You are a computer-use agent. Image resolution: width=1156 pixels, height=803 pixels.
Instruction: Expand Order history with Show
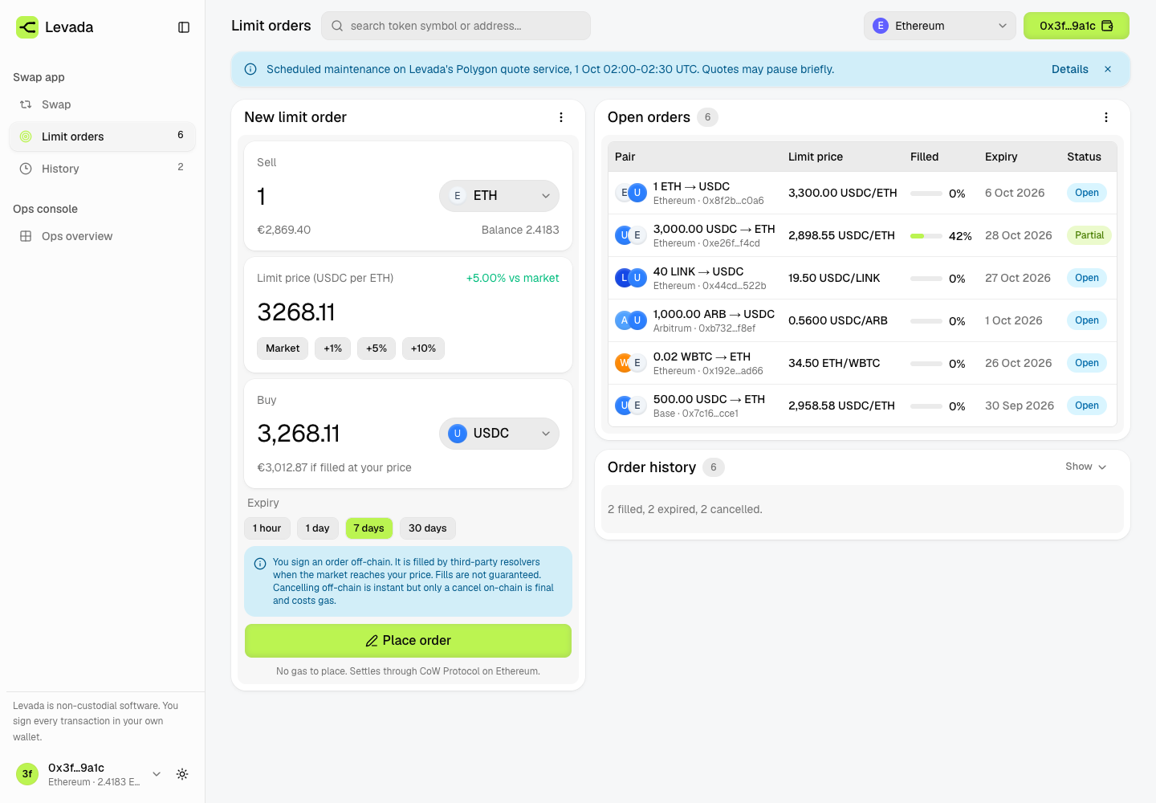[x=1086, y=467]
